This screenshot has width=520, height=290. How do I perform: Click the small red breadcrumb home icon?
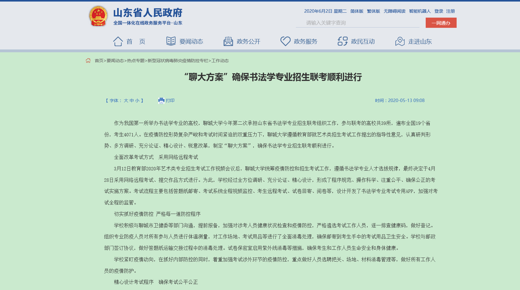click(88, 61)
